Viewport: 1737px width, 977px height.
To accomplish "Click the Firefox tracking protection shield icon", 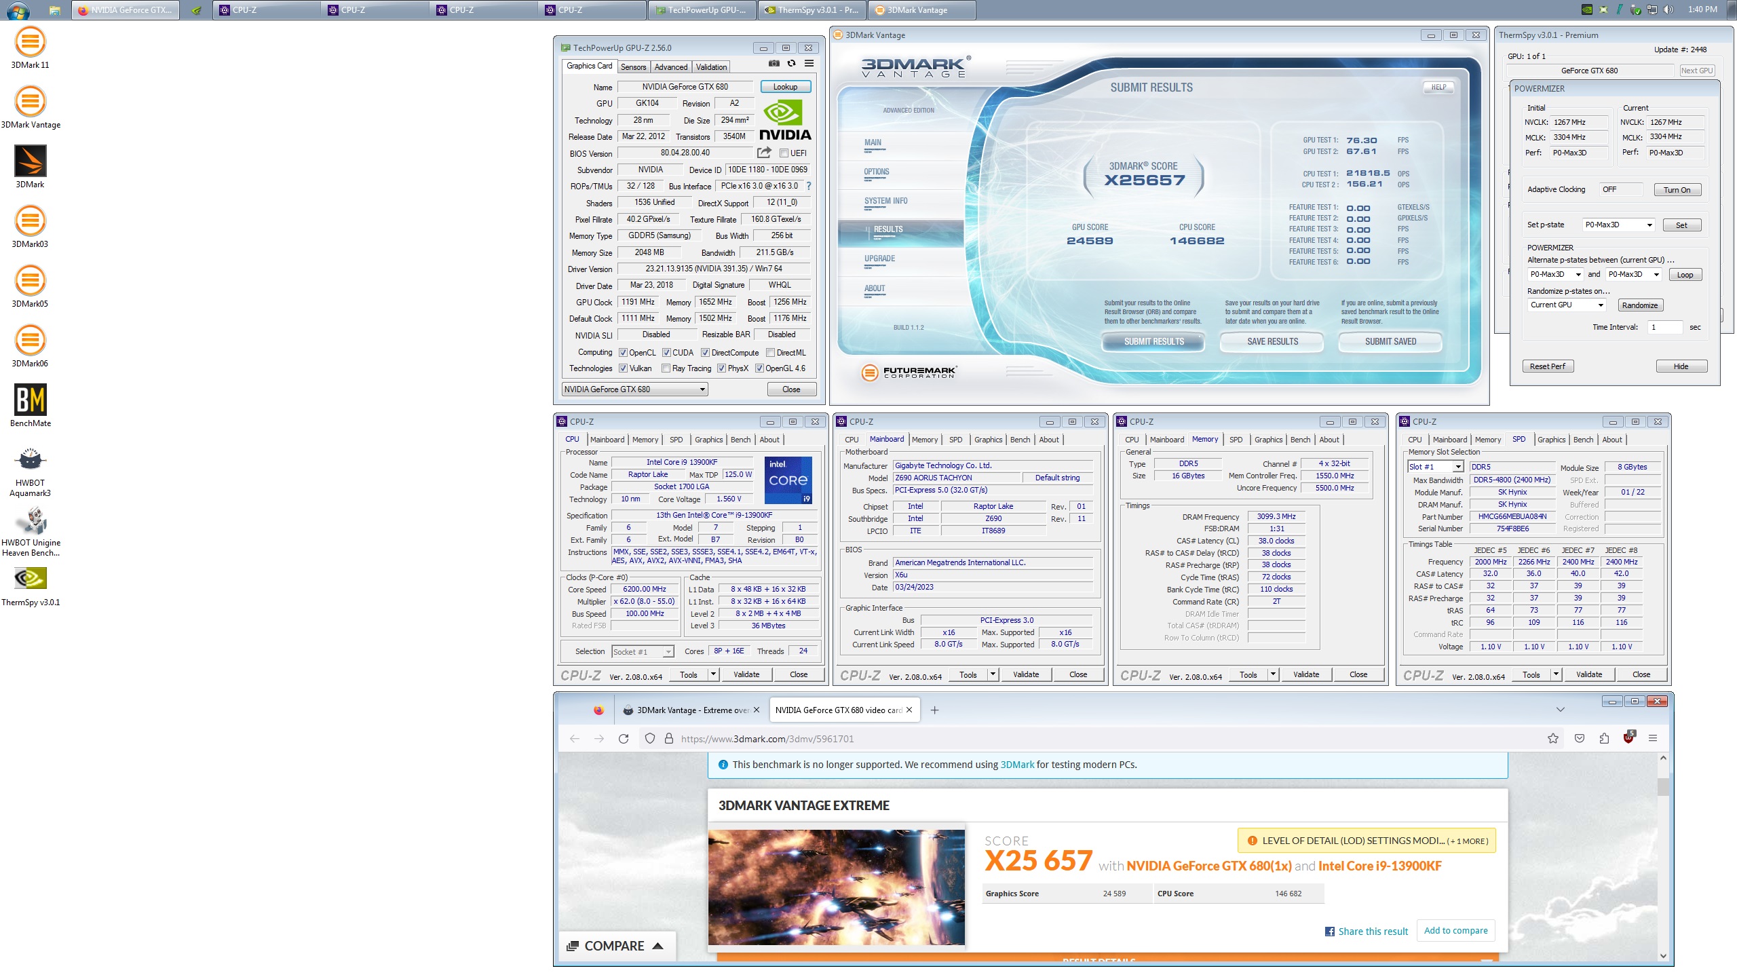I will pyautogui.click(x=649, y=739).
